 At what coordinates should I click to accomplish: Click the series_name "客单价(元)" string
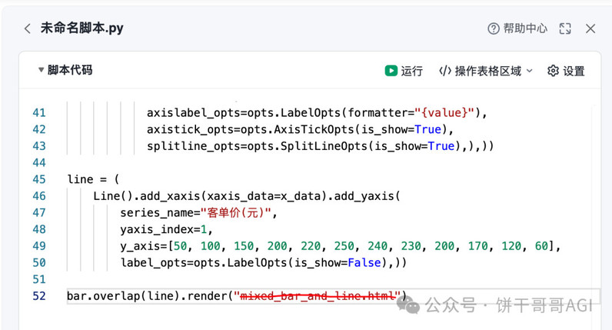tap(235, 213)
